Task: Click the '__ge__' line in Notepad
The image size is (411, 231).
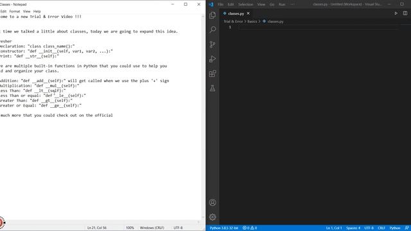Action: pos(40,105)
